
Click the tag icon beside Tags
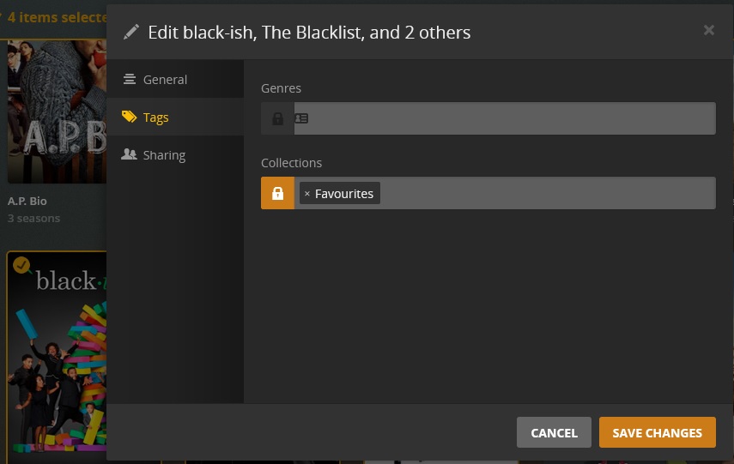pyautogui.click(x=130, y=118)
